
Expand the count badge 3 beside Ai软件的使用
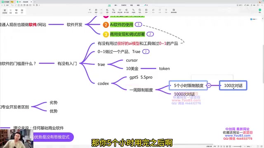[139, 25]
